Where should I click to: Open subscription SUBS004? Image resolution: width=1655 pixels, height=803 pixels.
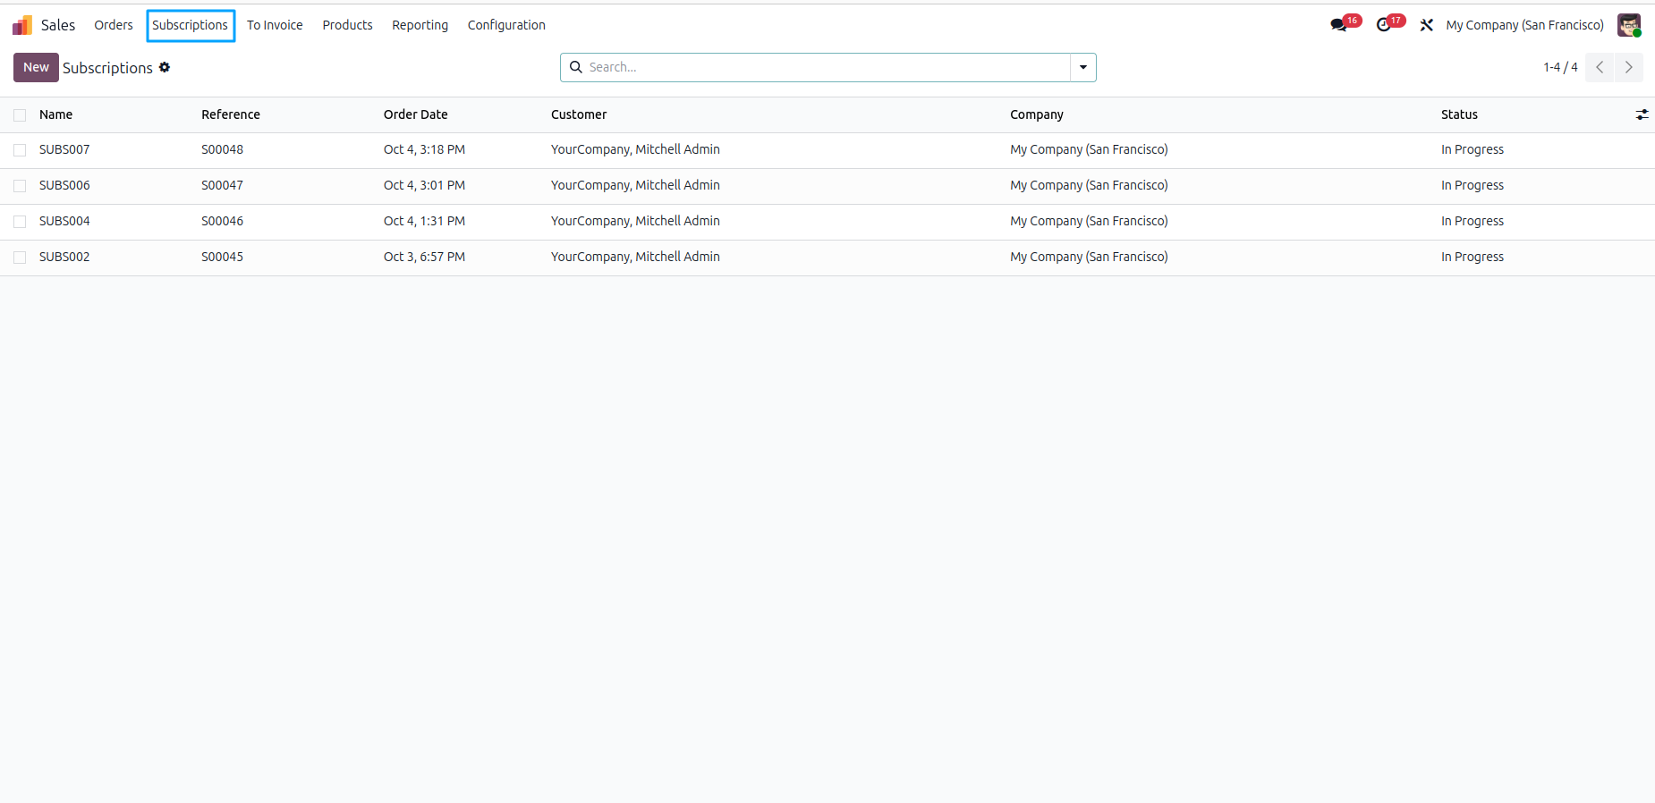(x=64, y=221)
